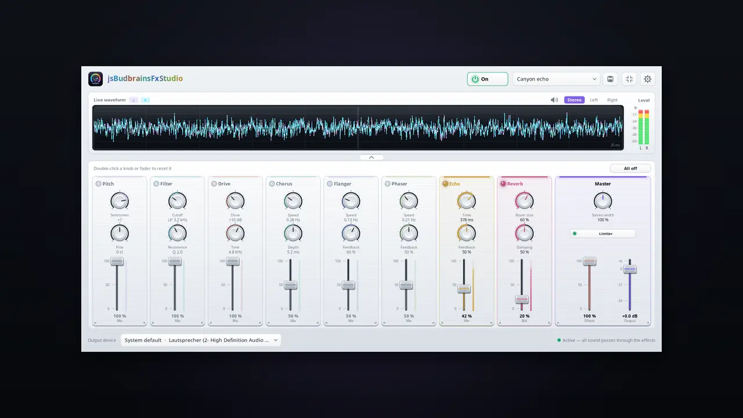Toggle the L channel waveform badge
The height and width of the screenshot is (418, 743).
[134, 100]
